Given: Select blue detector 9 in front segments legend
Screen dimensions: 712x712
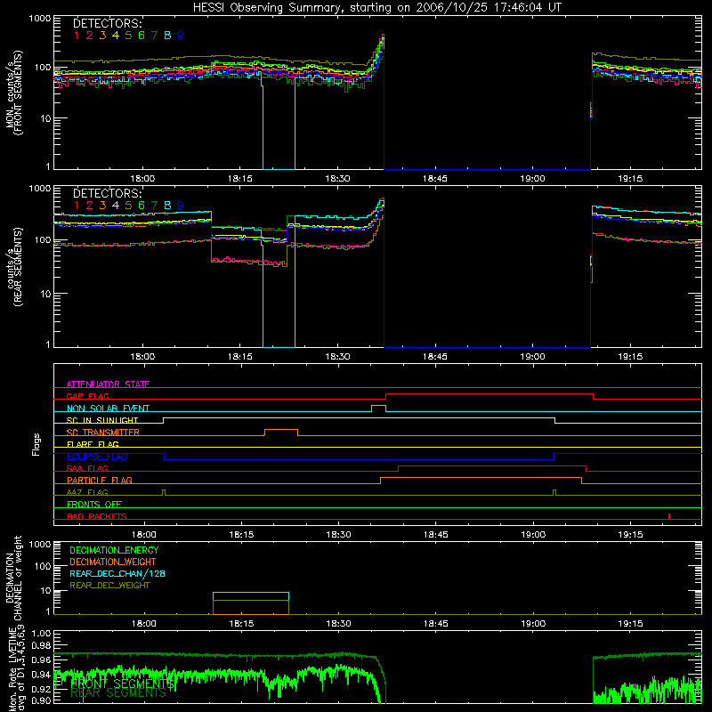Looking at the screenshot, I should coord(181,36).
